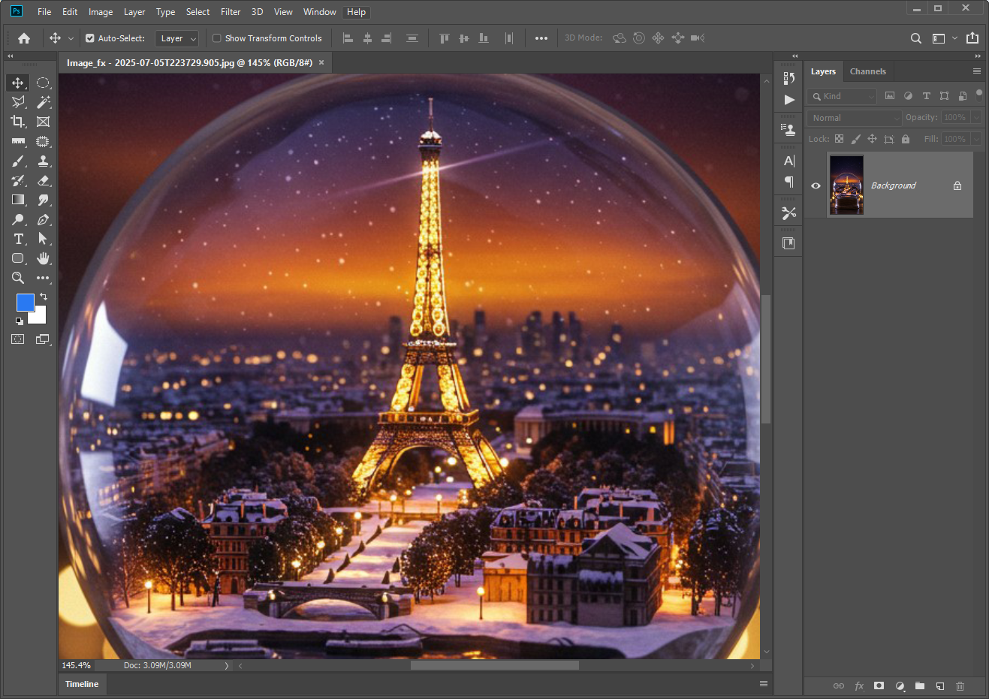Select the Gradient tool

pos(18,200)
